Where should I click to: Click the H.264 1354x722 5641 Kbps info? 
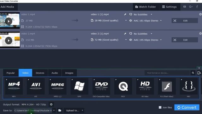[41, 27]
